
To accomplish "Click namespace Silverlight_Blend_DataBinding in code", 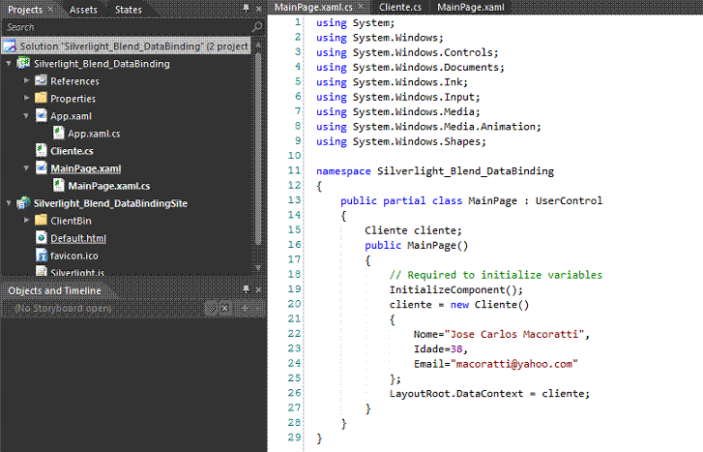I will point(435,171).
